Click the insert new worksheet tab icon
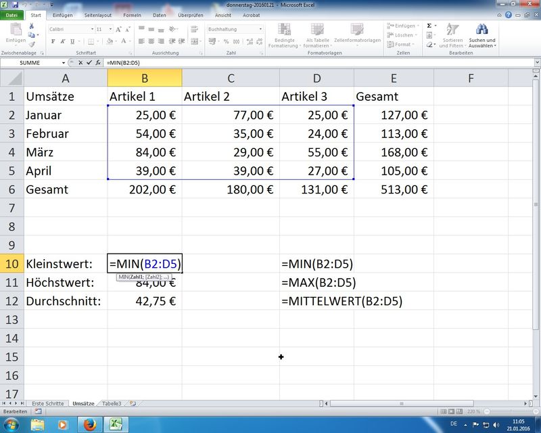541x433 pixels. point(133,403)
